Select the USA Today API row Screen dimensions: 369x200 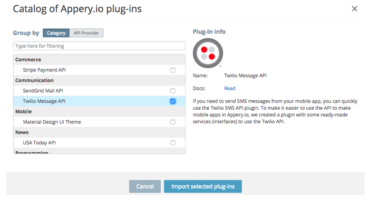point(99,143)
